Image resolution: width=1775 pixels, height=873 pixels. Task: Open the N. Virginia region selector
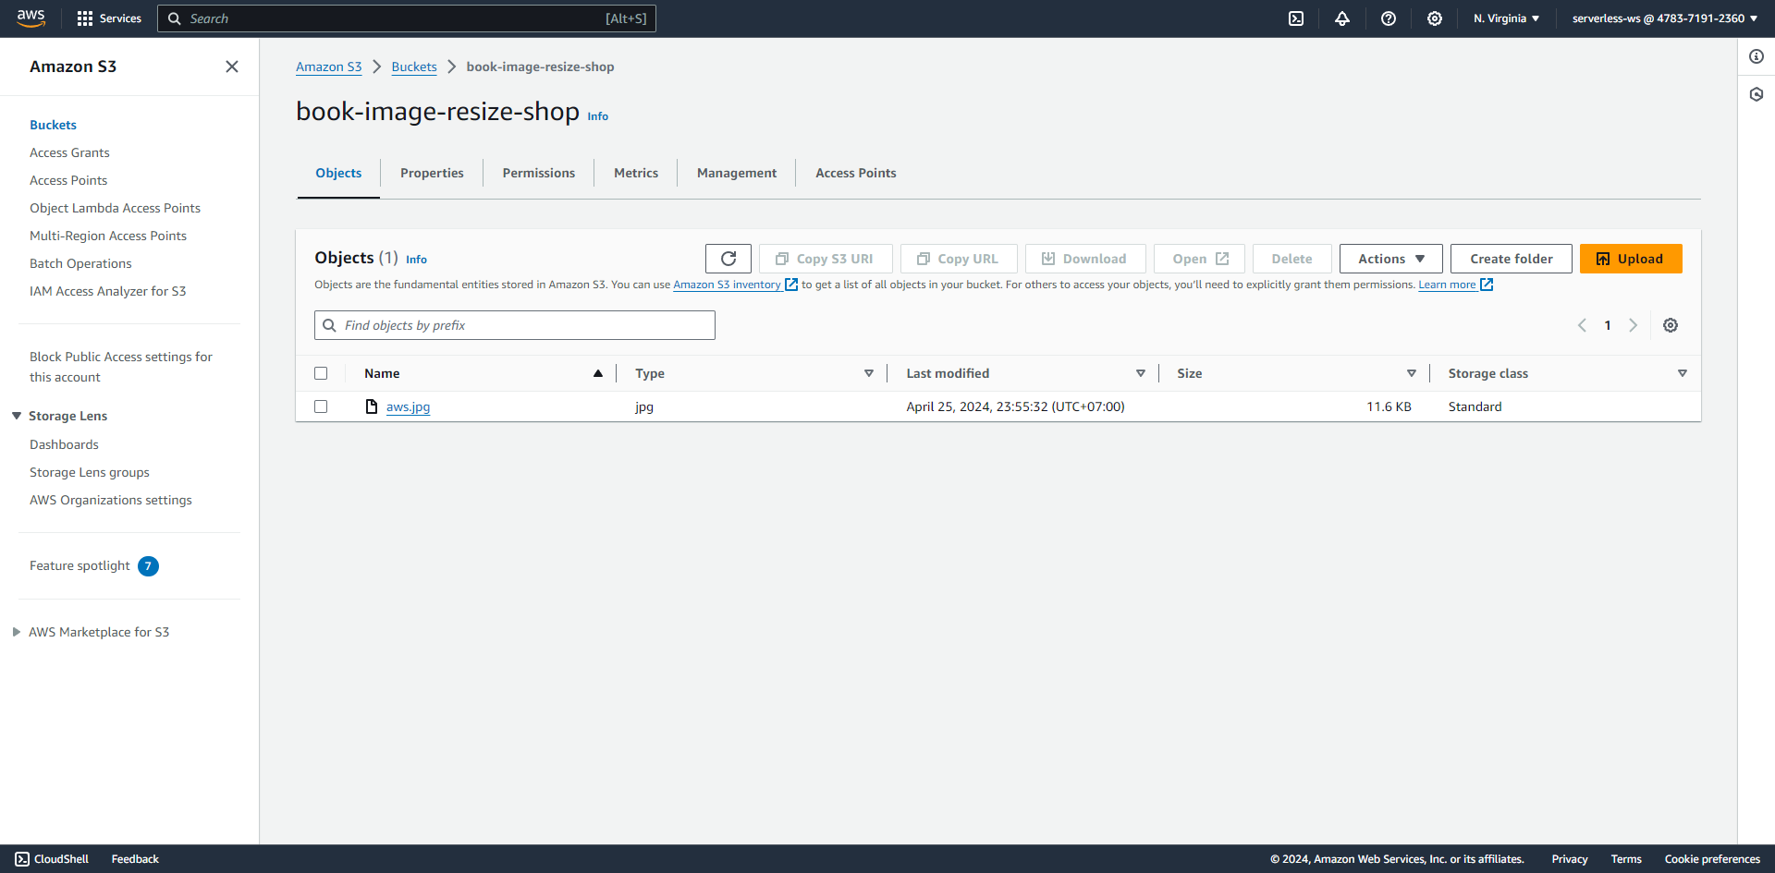coord(1507,18)
